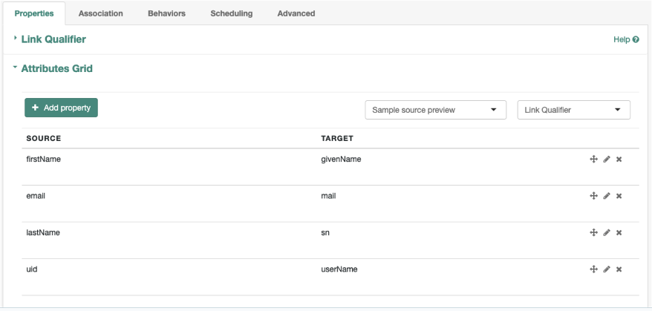
Task: Edit the firstName to givenName mapping
Action: tap(607, 159)
